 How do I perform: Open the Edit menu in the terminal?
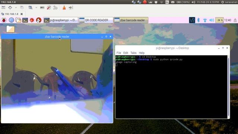pos(126,53)
